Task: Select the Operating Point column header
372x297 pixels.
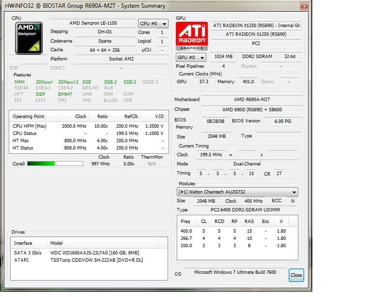Action: pyautogui.click(x=34, y=116)
